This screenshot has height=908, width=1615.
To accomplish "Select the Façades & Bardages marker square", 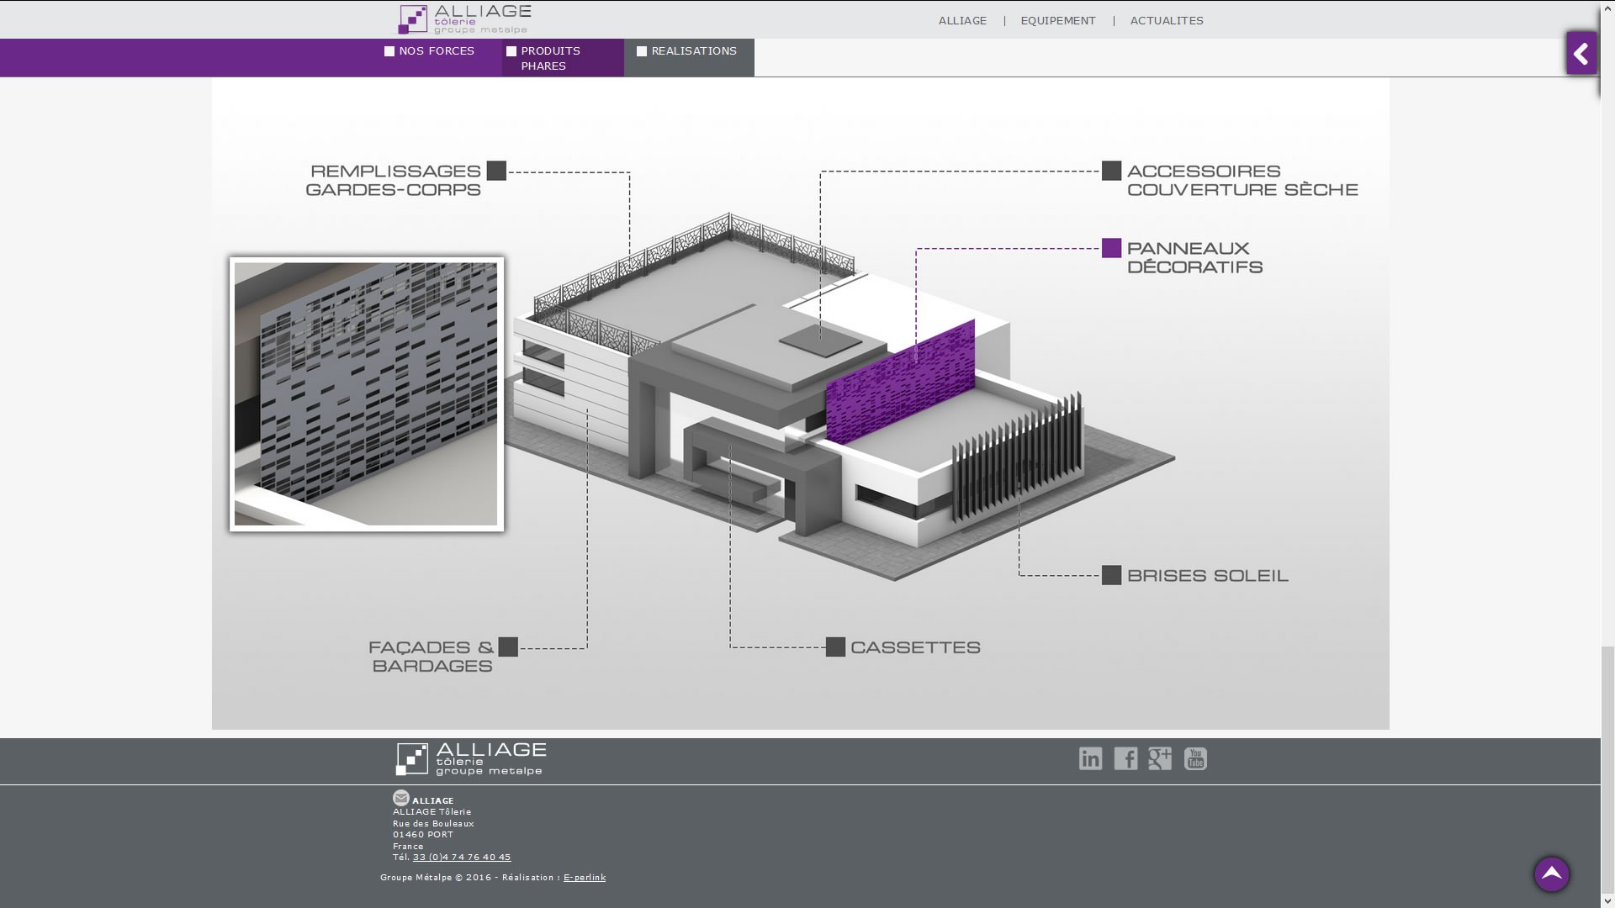I will point(508,647).
